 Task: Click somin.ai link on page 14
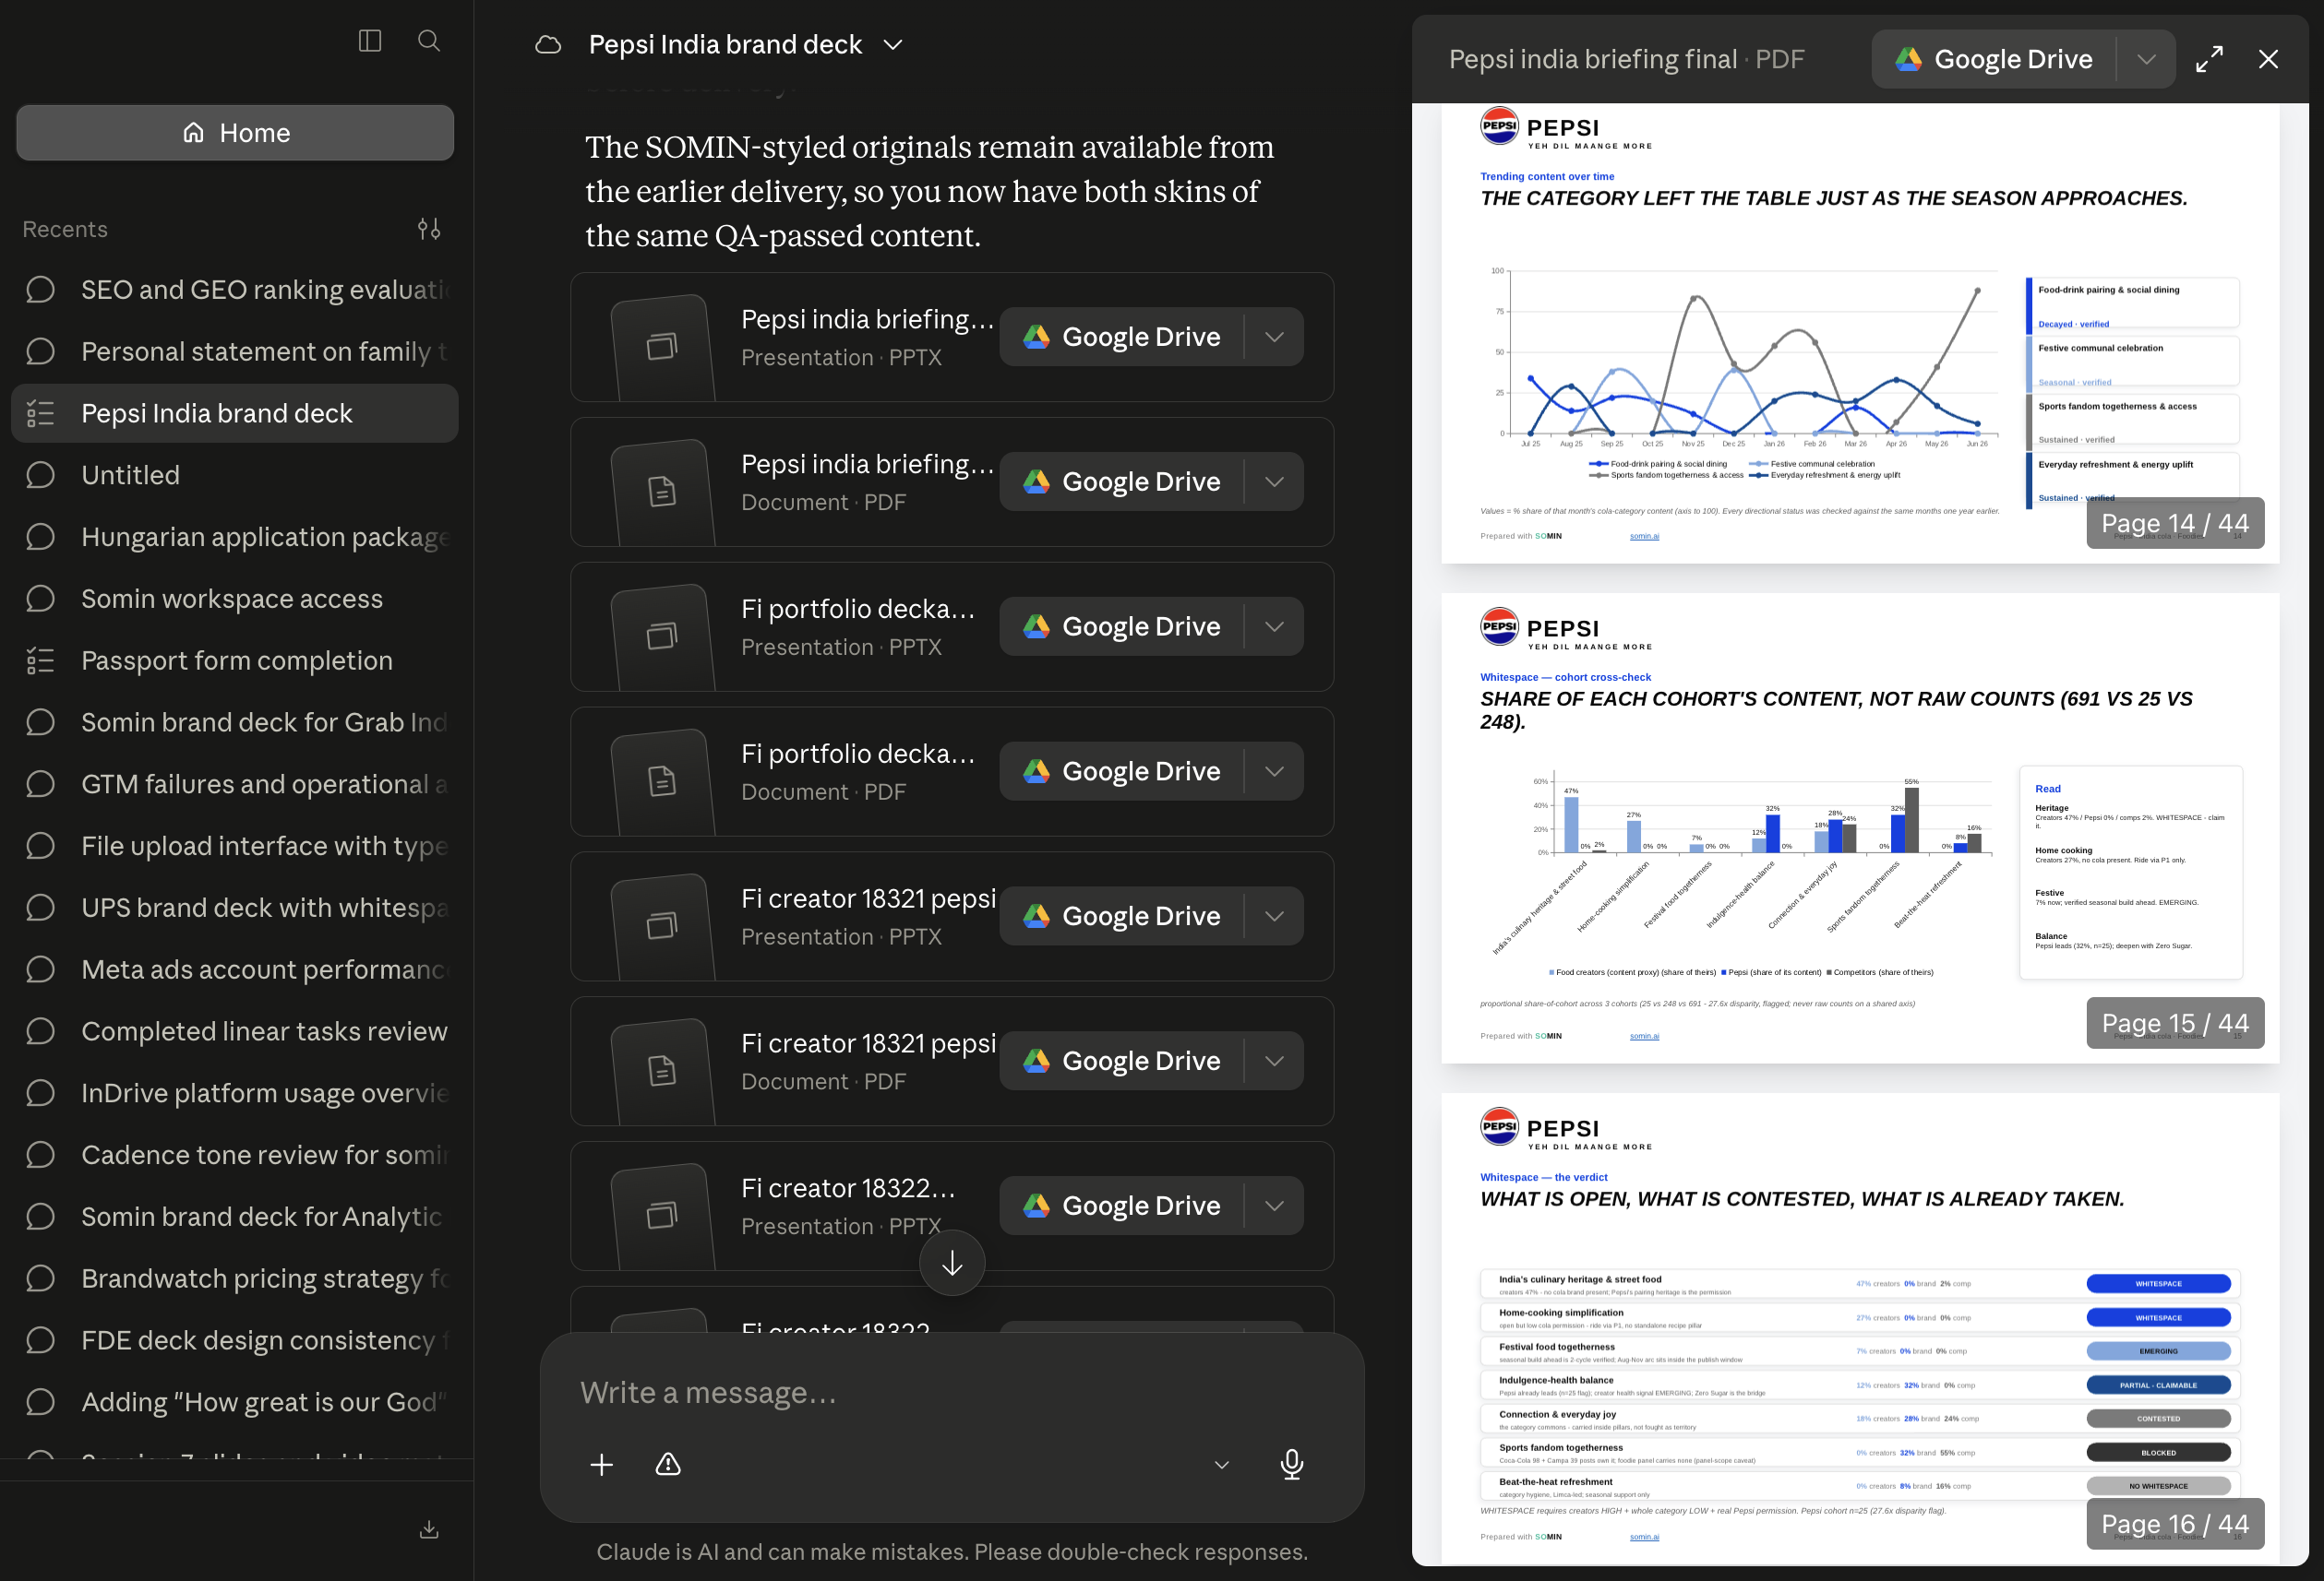pyautogui.click(x=1644, y=537)
